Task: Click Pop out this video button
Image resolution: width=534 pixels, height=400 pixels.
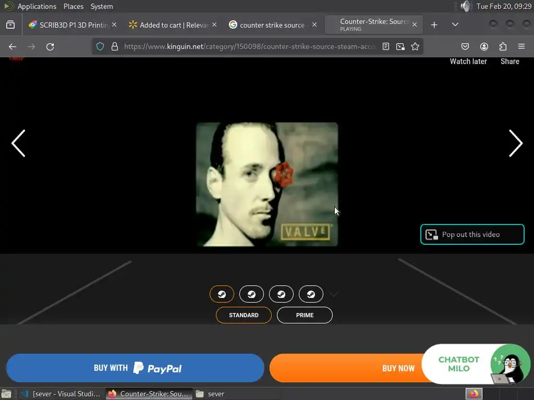Action: pos(472,234)
